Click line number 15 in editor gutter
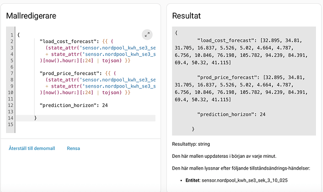The height and width of the screenshot is (192, 323). (x=10, y=125)
